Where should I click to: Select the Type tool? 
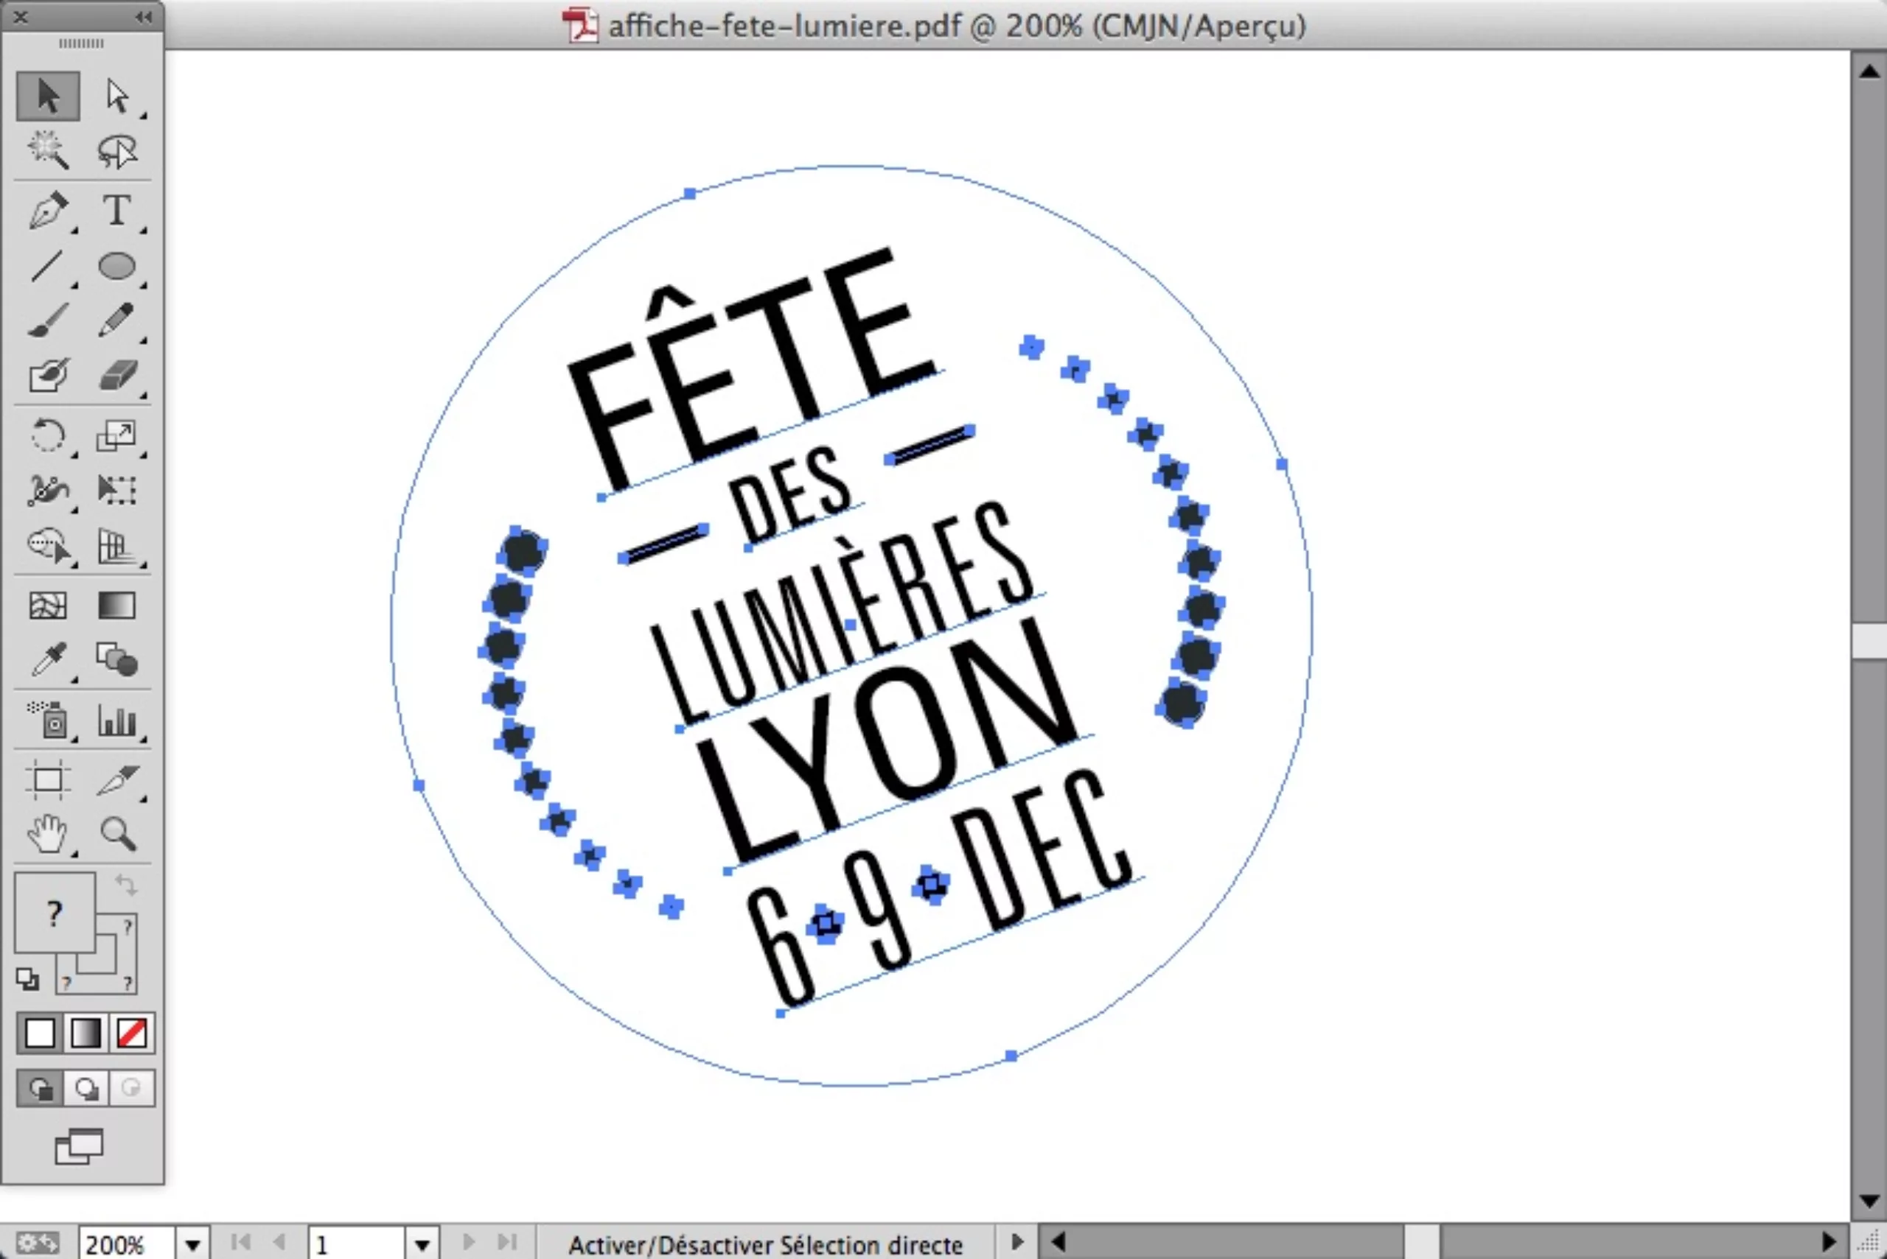coord(116,211)
